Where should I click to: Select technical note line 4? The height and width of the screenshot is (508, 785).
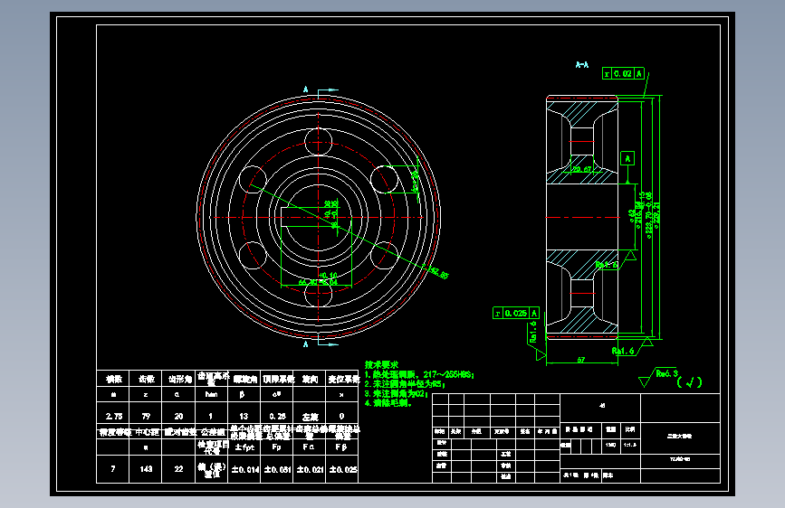pos(388,403)
